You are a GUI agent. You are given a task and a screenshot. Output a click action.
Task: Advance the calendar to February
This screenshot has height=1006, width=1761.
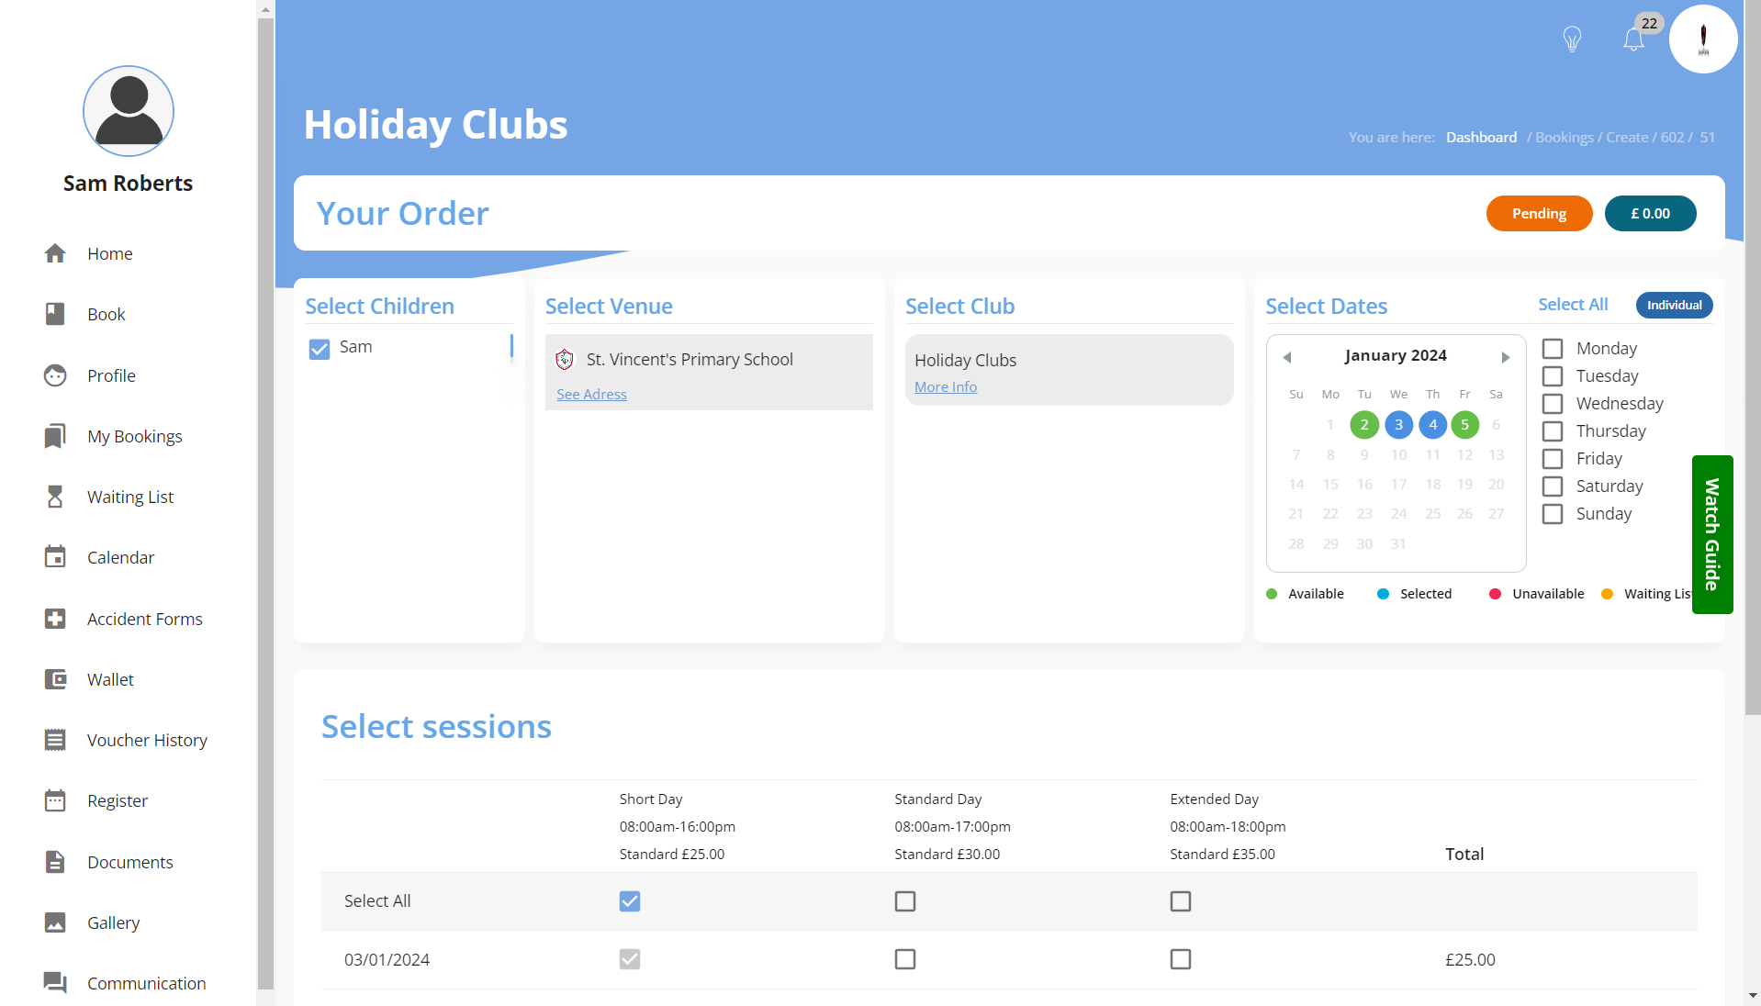1505,357
